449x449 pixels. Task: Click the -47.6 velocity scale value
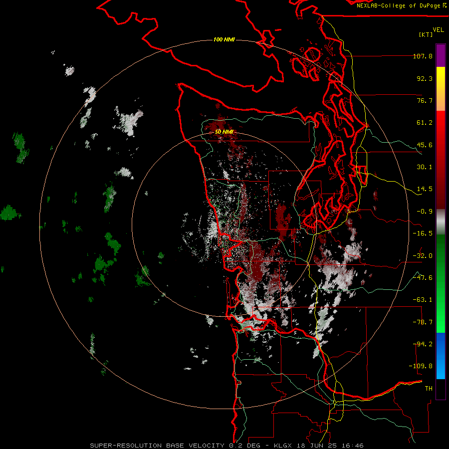(423, 278)
